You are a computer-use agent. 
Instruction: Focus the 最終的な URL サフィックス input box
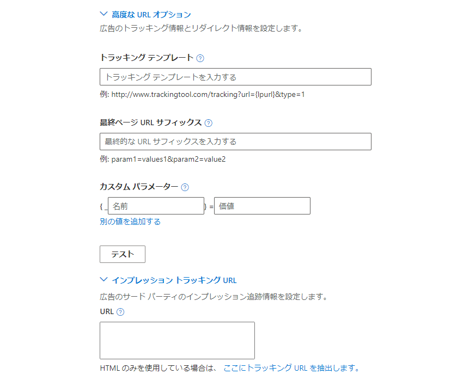tap(235, 142)
